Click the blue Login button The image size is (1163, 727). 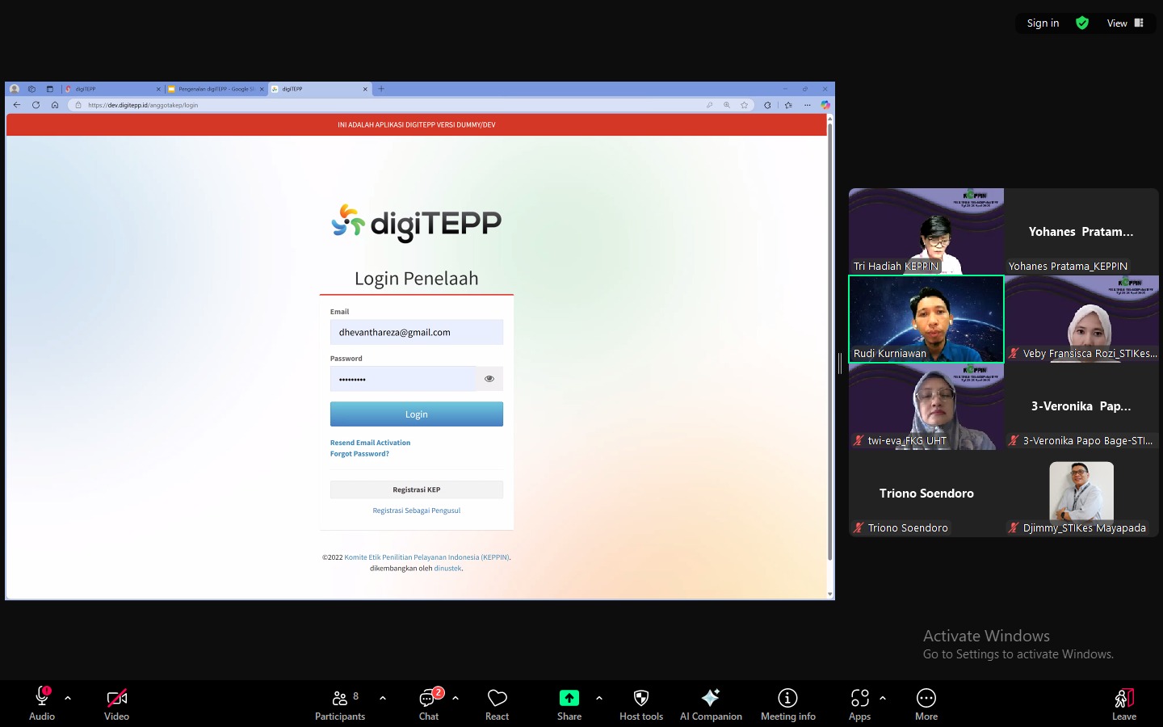point(417,414)
